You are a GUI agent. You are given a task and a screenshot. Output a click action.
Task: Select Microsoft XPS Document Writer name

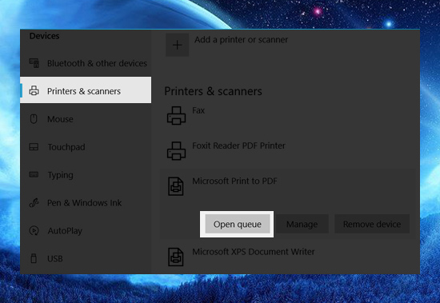[x=254, y=252]
